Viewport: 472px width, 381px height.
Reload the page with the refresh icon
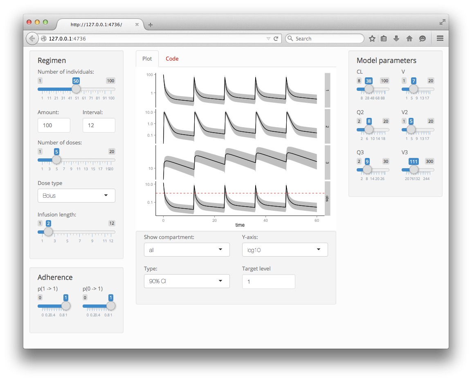[x=276, y=38]
